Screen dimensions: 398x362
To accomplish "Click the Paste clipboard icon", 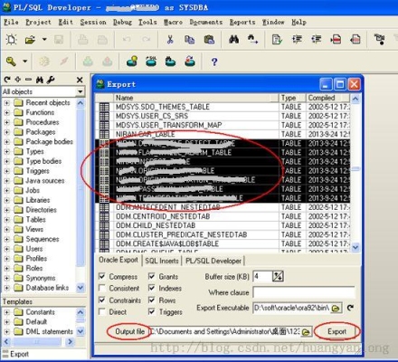I will click(209, 40).
